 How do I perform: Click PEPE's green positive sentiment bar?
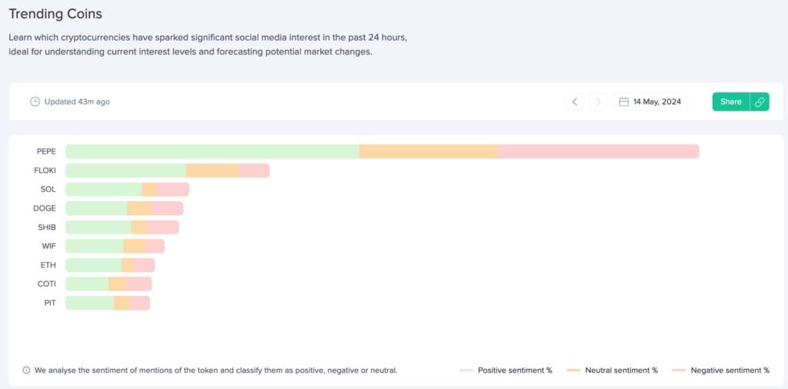212,151
